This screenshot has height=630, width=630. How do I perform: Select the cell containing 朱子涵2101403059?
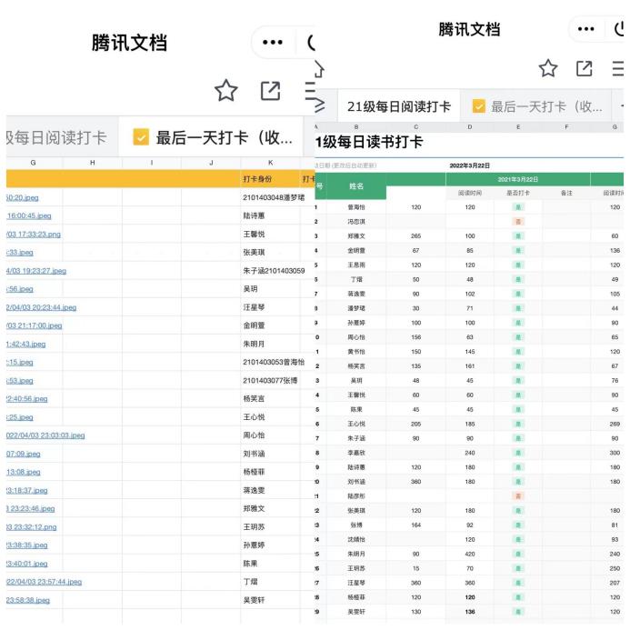pyautogui.click(x=274, y=271)
